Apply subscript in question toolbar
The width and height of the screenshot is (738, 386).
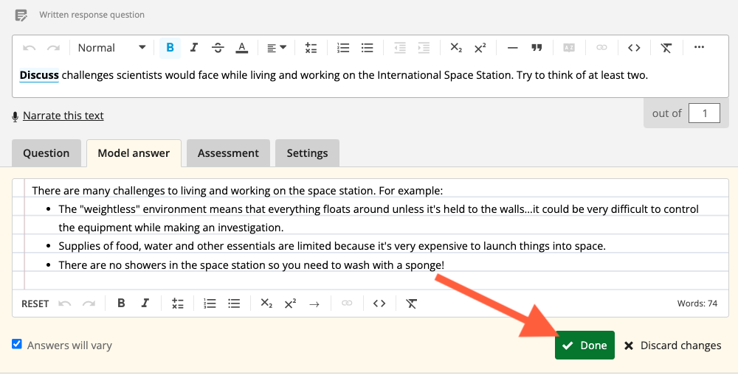(x=456, y=48)
